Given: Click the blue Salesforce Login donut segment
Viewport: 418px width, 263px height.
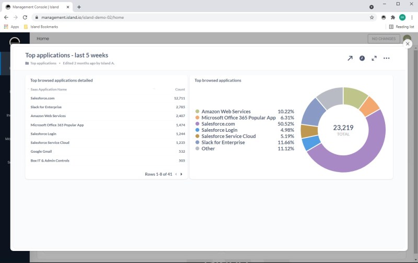Looking at the screenshot, I should tap(311, 143).
